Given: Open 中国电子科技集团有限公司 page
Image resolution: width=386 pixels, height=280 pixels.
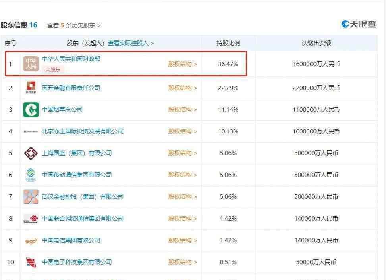Looking at the screenshot, I should tap(77, 262).
